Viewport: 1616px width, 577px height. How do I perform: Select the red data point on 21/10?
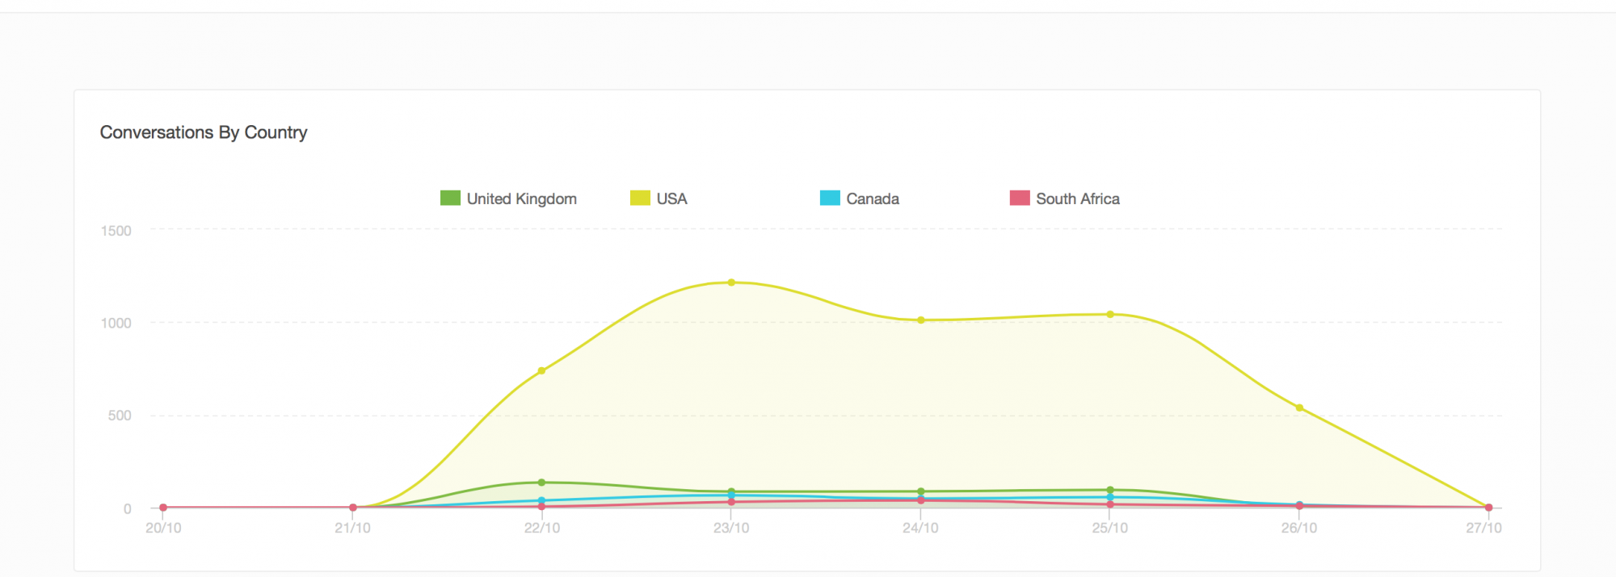(x=353, y=508)
